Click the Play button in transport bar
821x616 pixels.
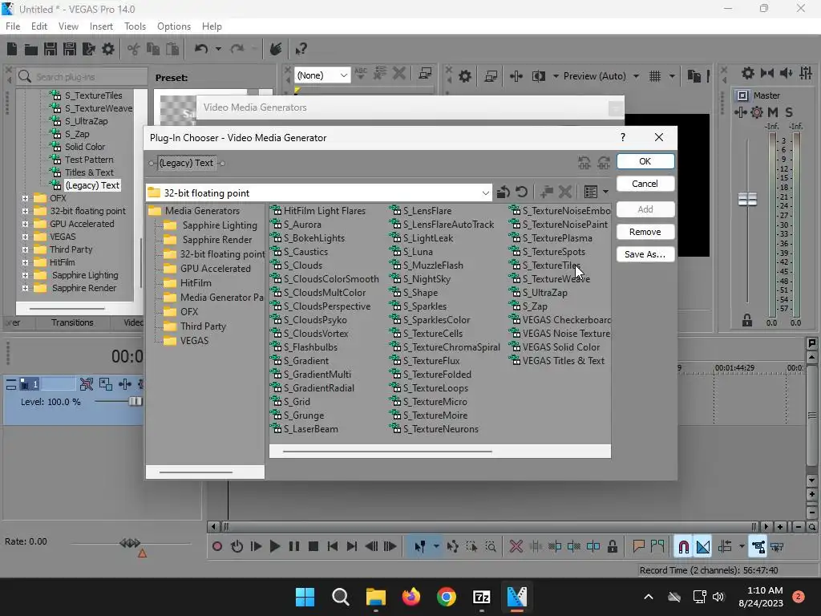[274, 547]
